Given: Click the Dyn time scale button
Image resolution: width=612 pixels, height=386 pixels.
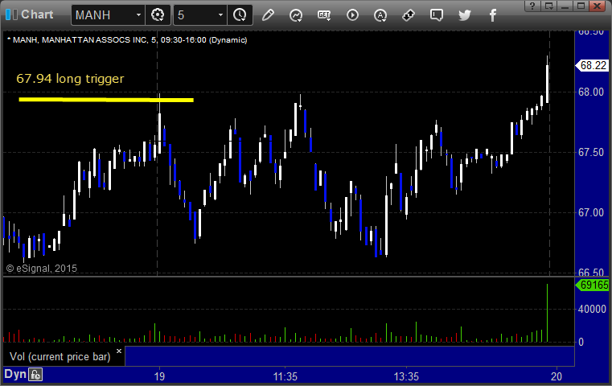Looking at the screenshot, I should [x=14, y=374].
